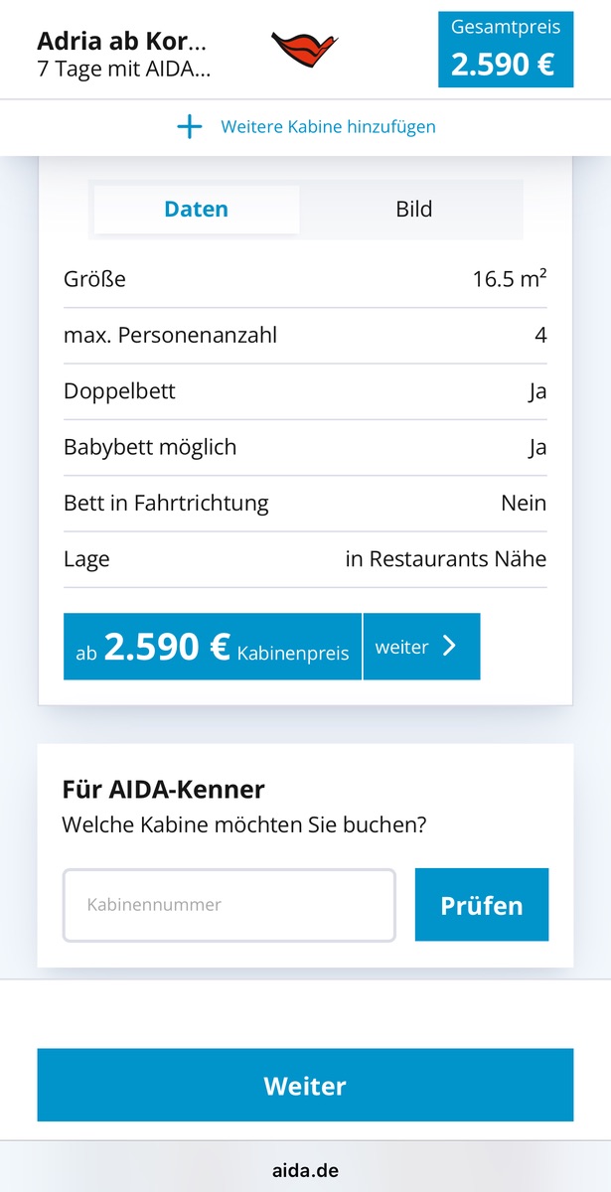Open the Gesamtpreis 2.590 € summary box
Screen dimensions: 611x1192
(506, 50)
